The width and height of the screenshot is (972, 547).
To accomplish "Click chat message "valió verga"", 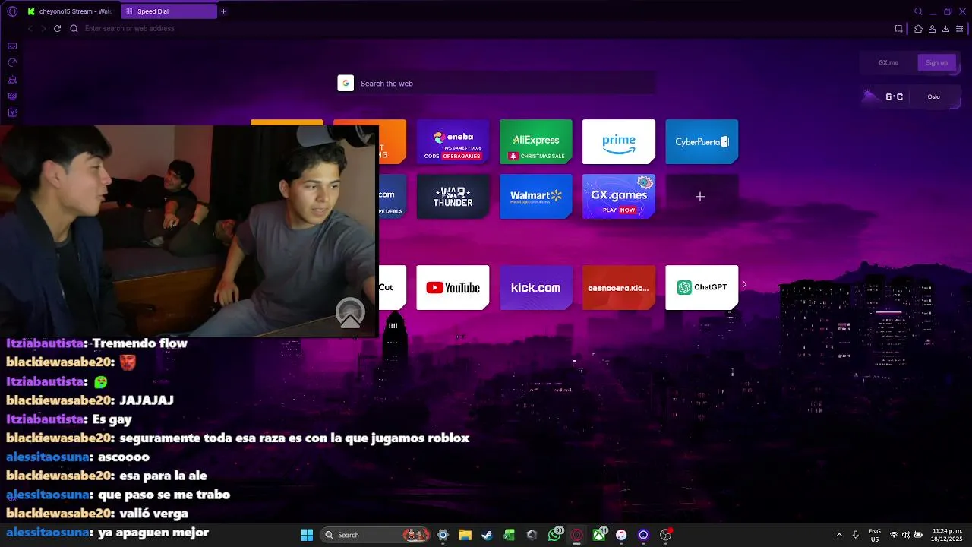I will (153, 514).
